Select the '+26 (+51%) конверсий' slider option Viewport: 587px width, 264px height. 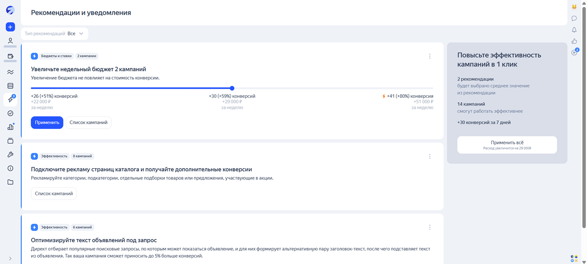tap(54, 96)
